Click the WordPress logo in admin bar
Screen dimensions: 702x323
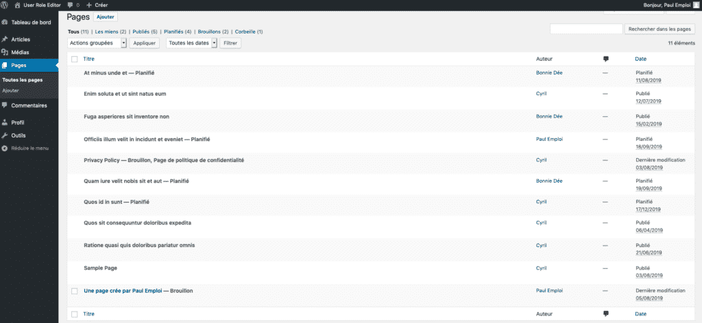coord(5,5)
